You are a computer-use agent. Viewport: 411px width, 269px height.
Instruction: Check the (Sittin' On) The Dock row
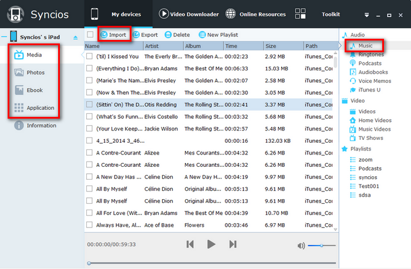[89, 105]
